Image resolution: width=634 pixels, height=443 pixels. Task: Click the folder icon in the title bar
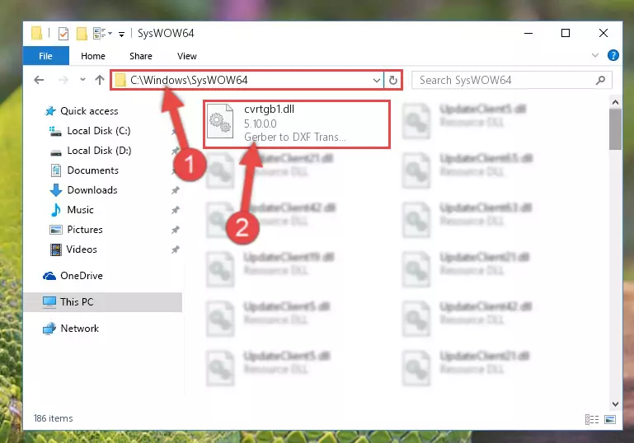pos(36,33)
